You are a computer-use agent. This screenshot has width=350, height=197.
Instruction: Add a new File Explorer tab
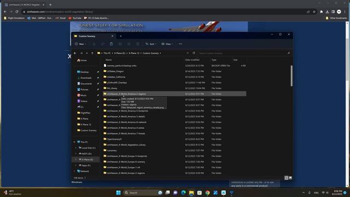[x=120, y=36]
